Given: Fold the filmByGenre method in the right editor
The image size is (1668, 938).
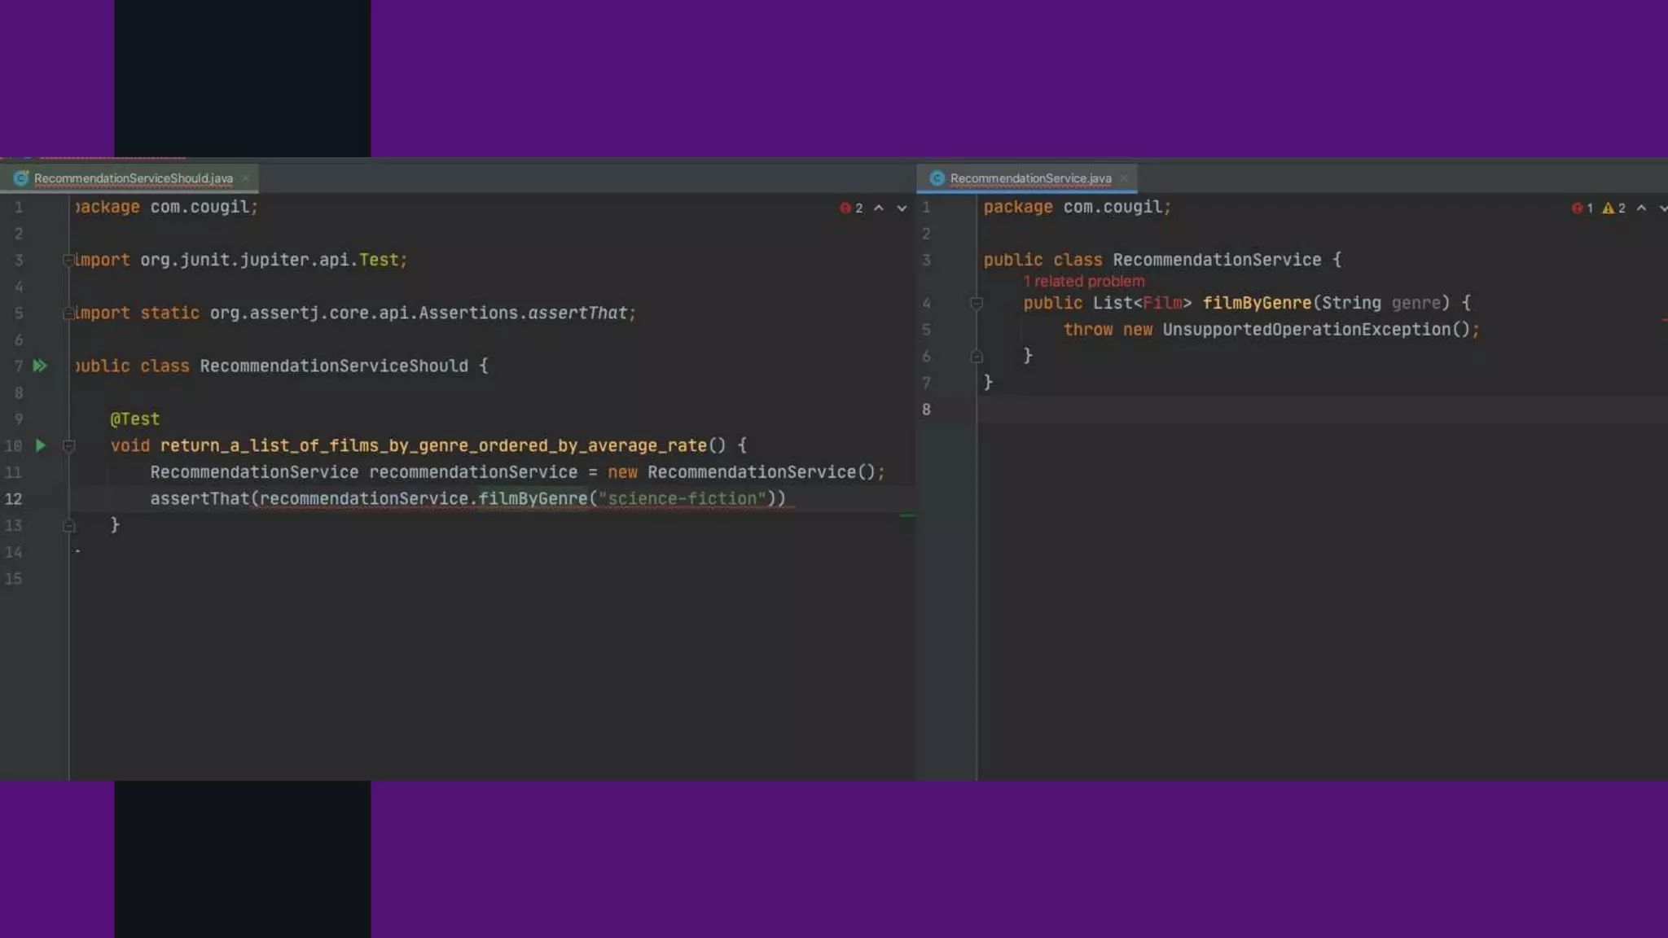Looking at the screenshot, I should tap(977, 303).
